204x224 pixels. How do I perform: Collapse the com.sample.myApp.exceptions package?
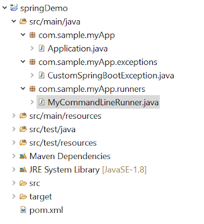pyautogui.click(x=23, y=62)
